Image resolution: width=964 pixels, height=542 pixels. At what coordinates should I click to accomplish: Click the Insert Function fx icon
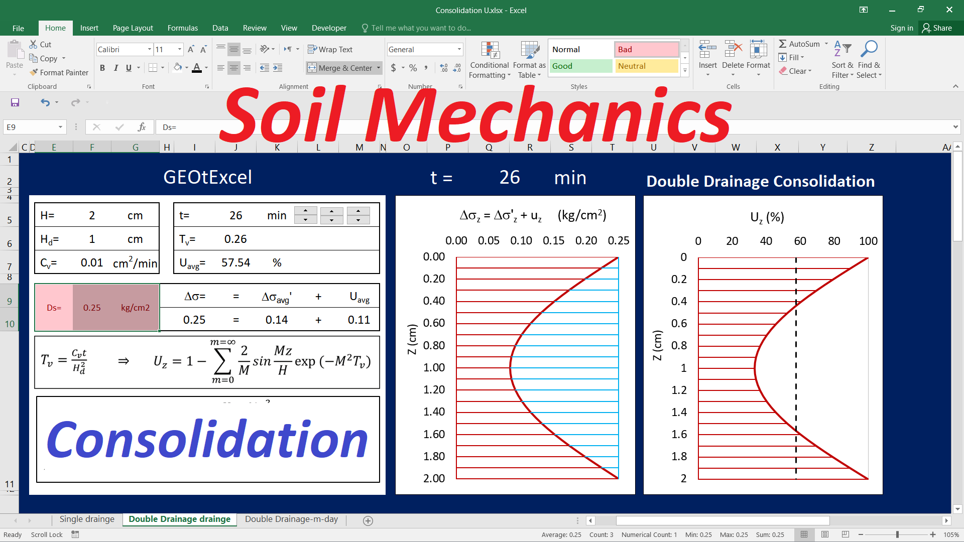tap(142, 127)
